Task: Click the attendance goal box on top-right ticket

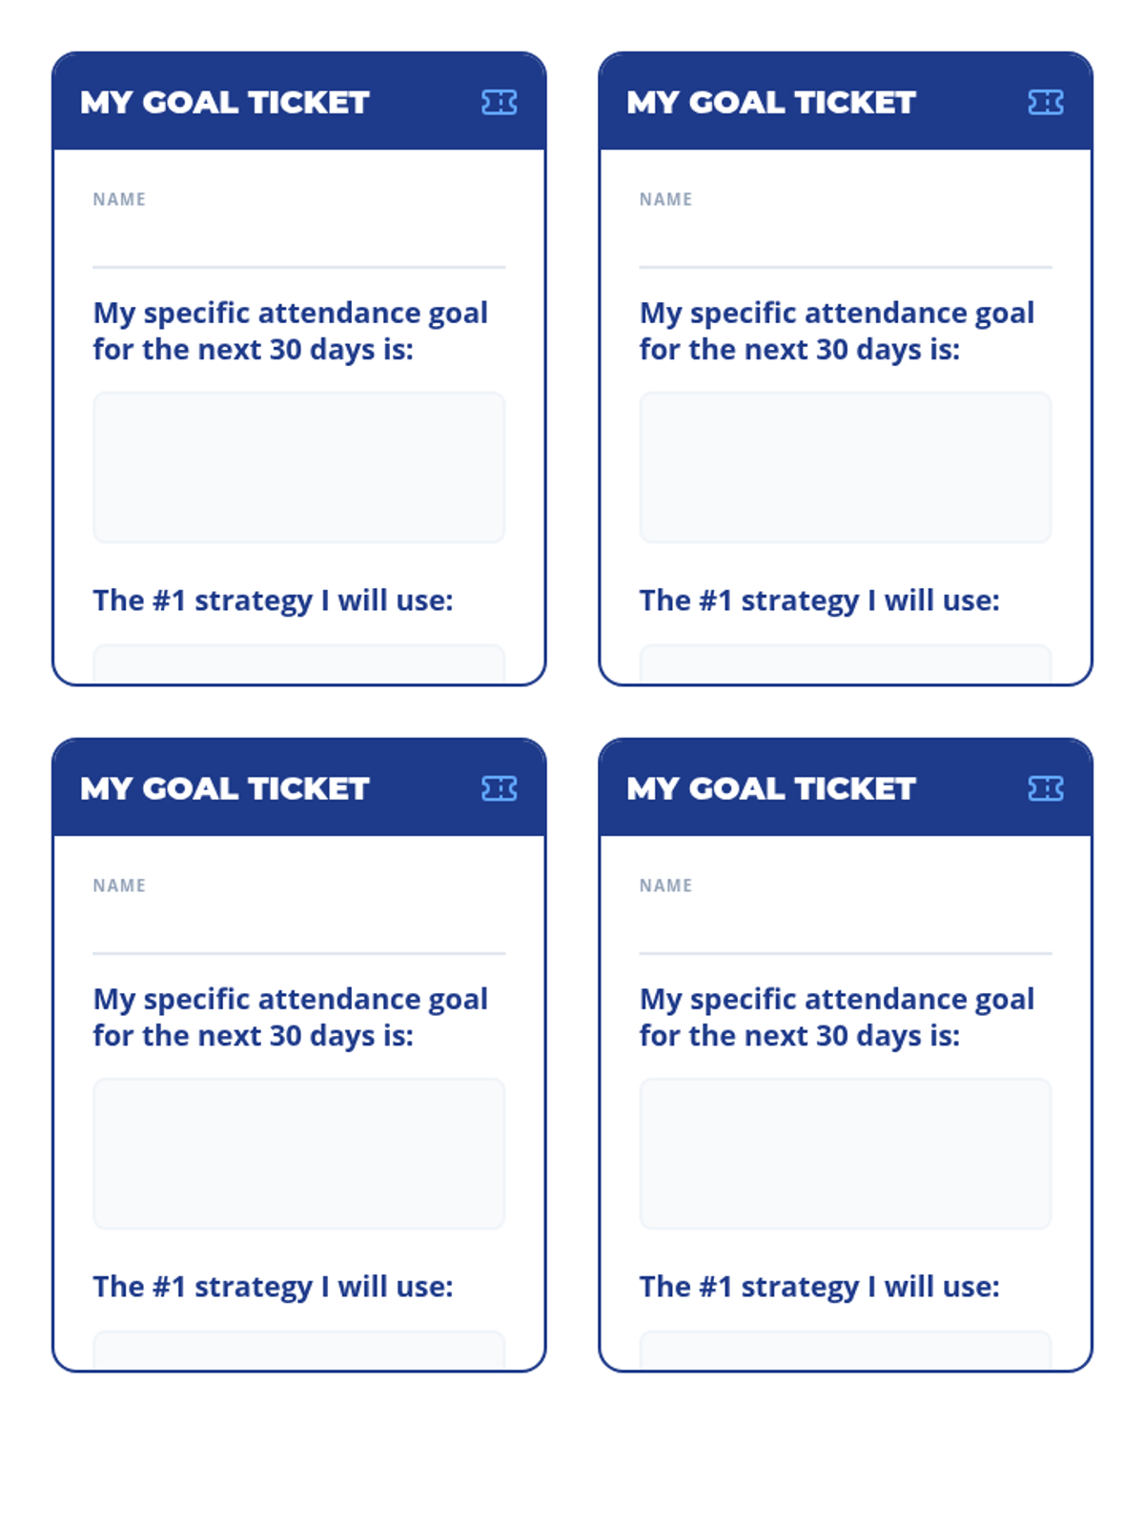Action: tap(846, 467)
